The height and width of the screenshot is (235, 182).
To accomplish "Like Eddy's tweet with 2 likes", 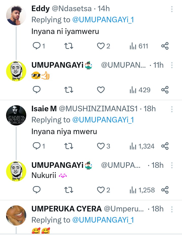I will click(x=101, y=46).
